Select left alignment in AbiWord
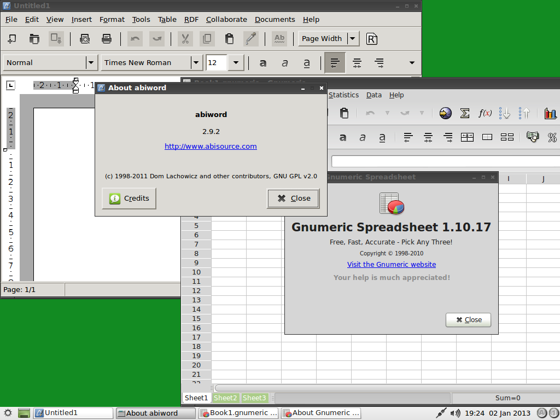 [x=335, y=63]
